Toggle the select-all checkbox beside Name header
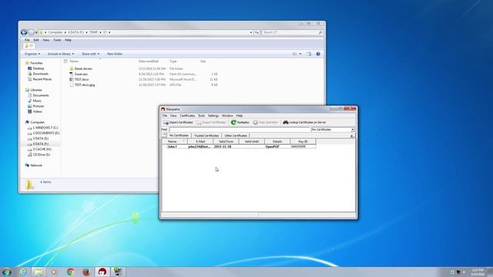Screen dimensions: 493x277 point(65,62)
